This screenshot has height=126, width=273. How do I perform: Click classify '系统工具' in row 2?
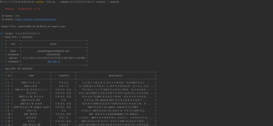click(x=64, y=86)
